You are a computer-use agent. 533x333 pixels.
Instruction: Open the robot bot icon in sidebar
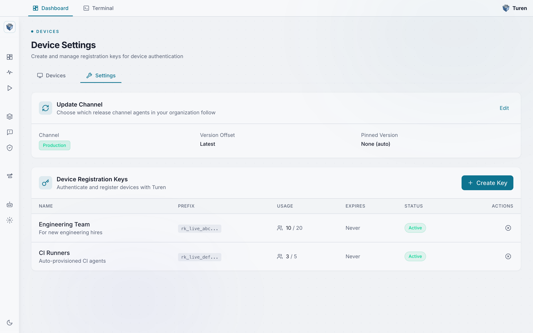[x=10, y=204]
